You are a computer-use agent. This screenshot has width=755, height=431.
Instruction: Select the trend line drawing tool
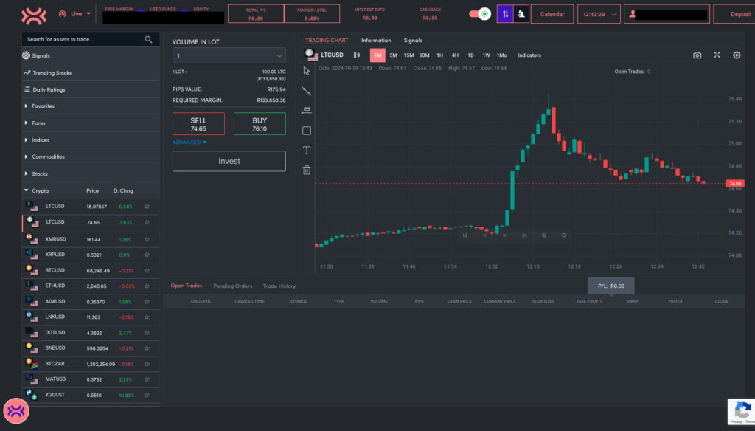pyautogui.click(x=306, y=92)
